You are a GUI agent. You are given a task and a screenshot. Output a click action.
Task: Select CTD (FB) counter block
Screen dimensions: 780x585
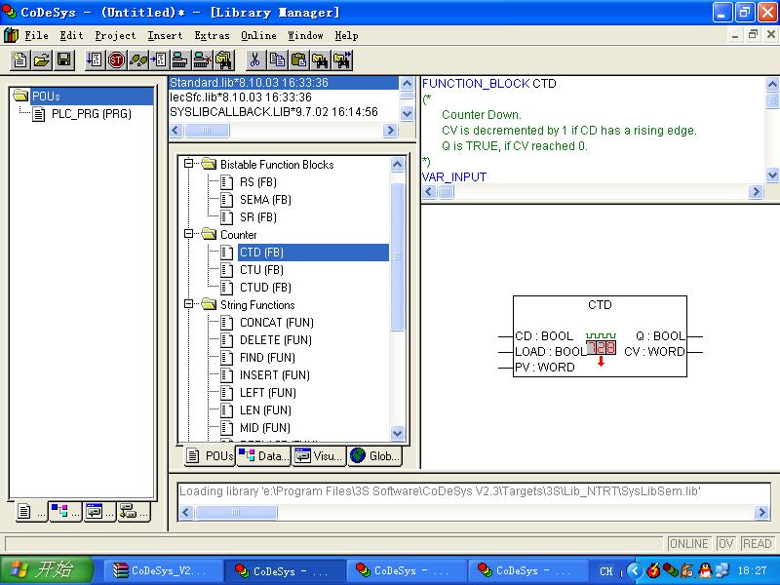click(x=313, y=253)
